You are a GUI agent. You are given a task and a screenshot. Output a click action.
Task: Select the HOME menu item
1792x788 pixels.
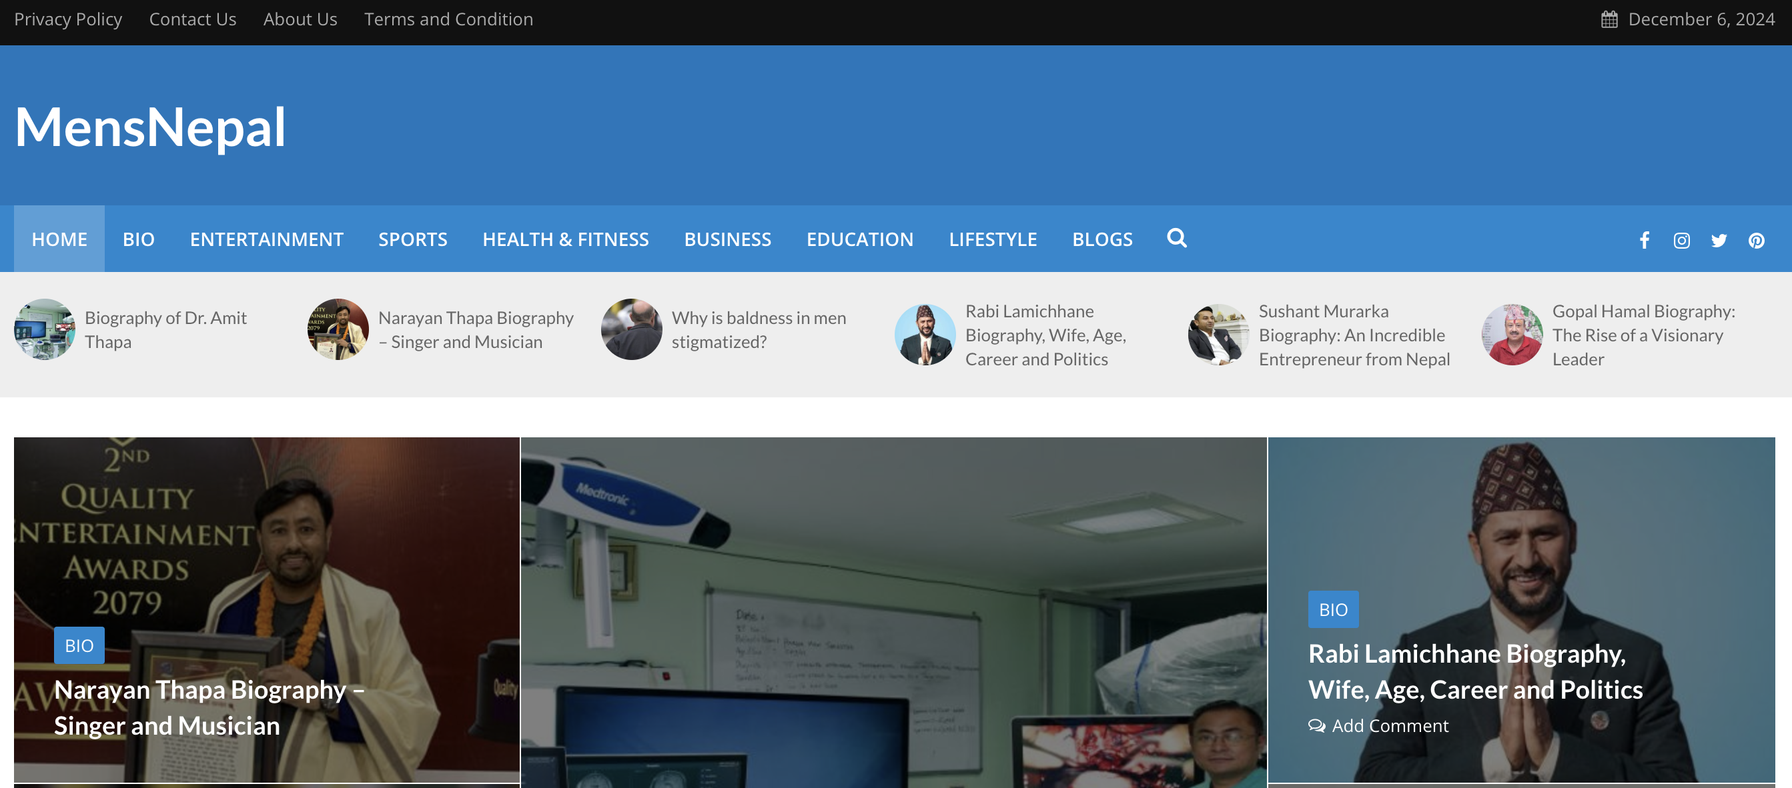tap(59, 239)
